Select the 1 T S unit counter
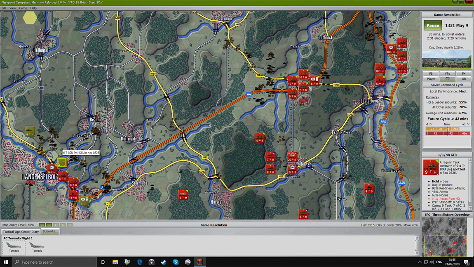The height and width of the screenshot is (267, 474). pos(402,68)
